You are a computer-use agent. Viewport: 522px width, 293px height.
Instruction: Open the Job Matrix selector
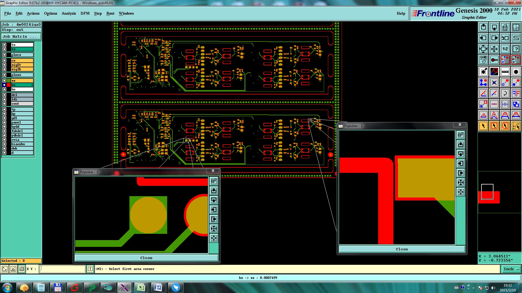click(x=21, y=36)
